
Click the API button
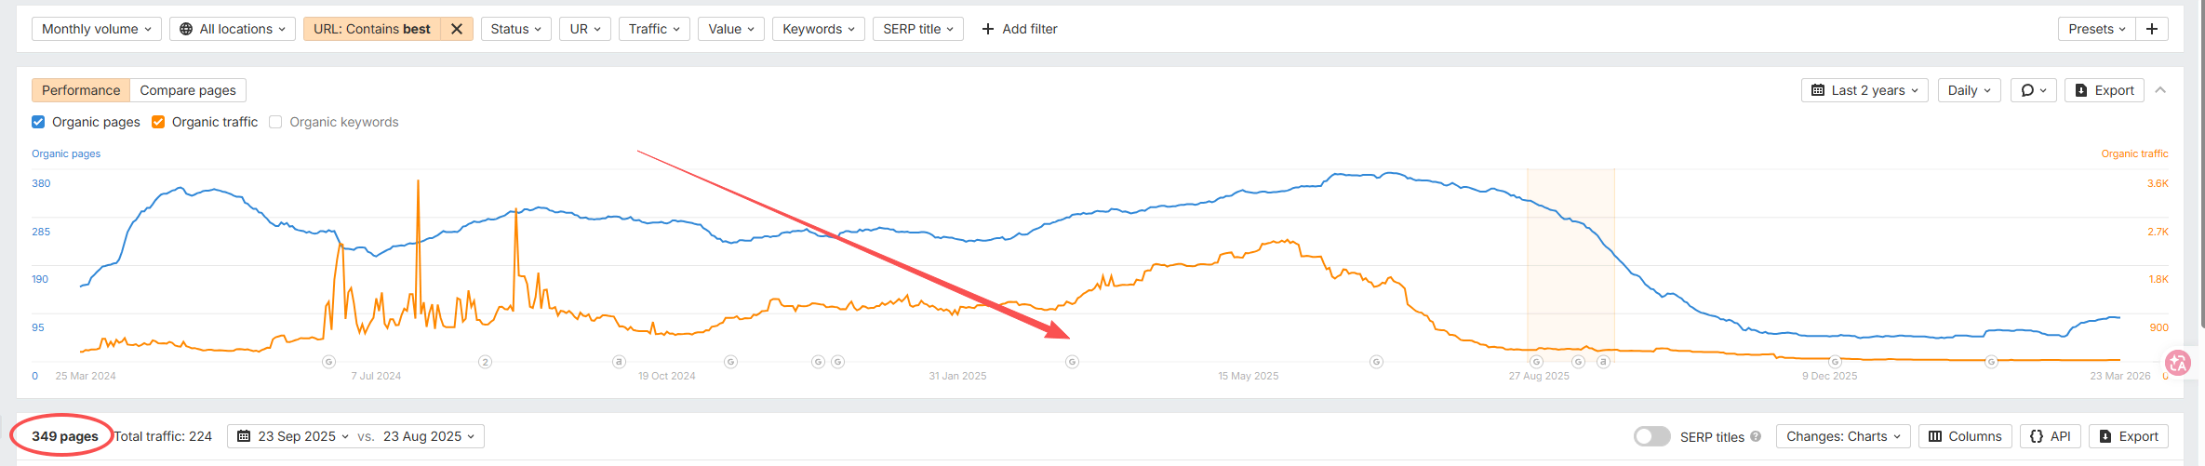[2051, 436]
